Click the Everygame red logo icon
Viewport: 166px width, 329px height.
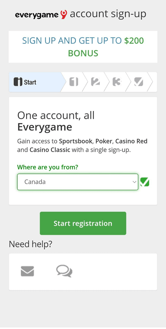coord(64,15)
